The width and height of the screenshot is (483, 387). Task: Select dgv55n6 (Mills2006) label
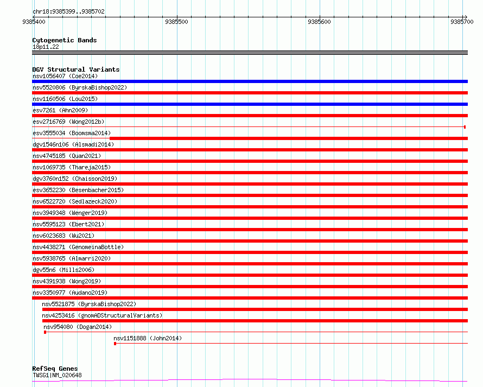pos(63,270)
